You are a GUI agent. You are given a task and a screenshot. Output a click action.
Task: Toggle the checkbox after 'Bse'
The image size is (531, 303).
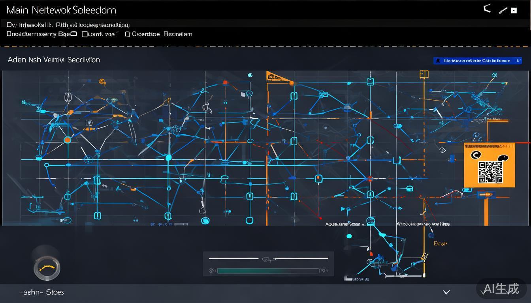73,34
